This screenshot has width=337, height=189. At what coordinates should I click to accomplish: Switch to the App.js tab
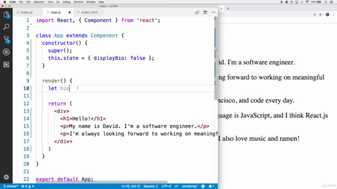tap(56, 13)
